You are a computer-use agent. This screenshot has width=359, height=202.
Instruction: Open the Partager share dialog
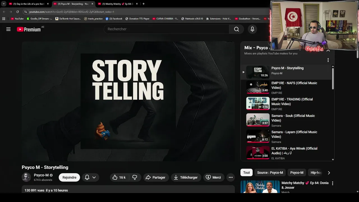[x=156, y=177]
